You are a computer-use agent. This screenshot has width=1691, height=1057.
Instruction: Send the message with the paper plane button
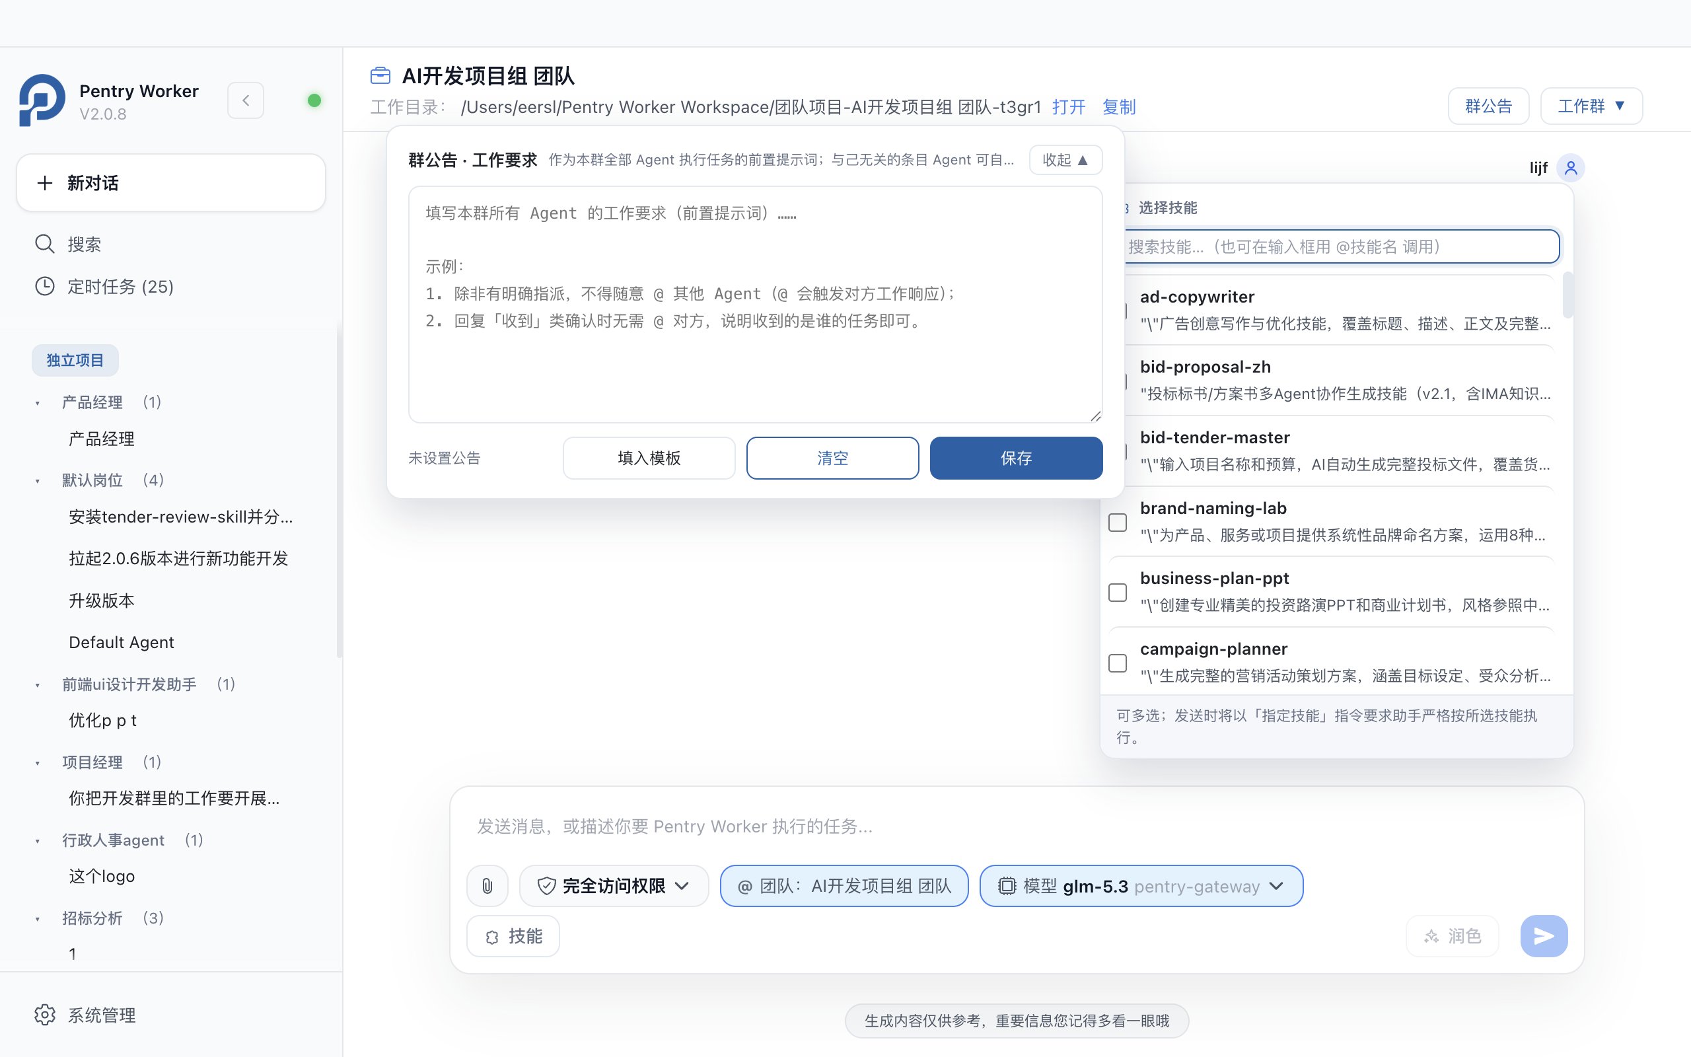click(x=1544, y=936)
